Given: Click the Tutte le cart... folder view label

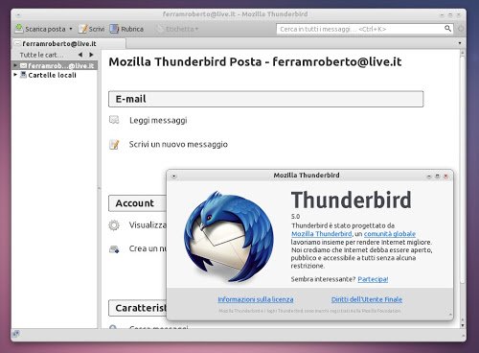Looking at the screenshot, I should (41, 55).
